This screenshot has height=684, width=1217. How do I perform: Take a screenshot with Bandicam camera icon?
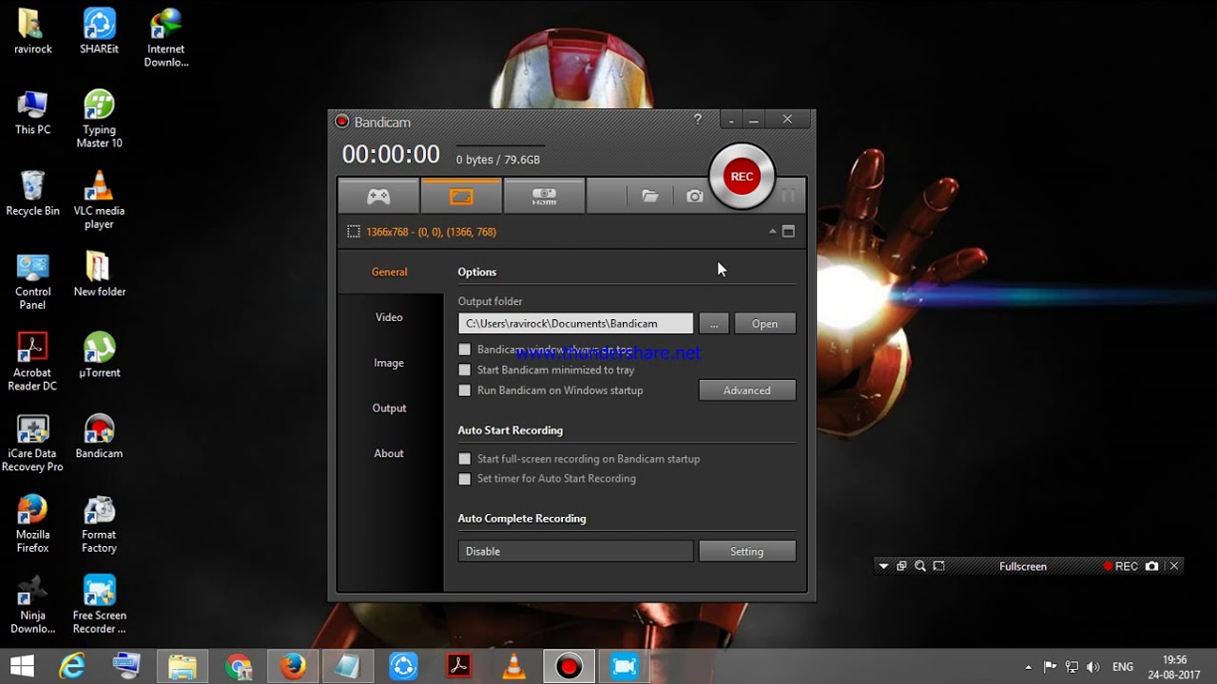(695, 196)
